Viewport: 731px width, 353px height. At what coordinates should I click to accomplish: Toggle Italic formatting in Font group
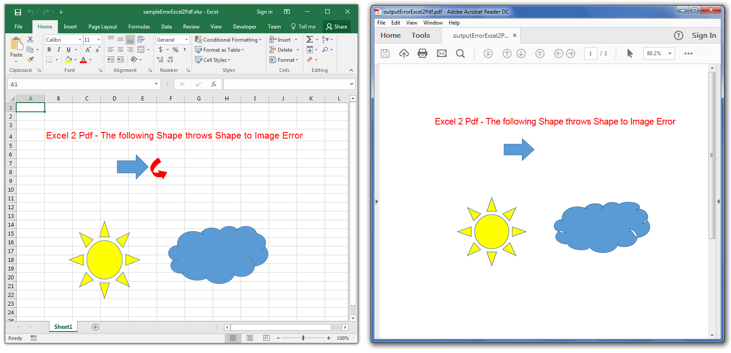[59, 50]
